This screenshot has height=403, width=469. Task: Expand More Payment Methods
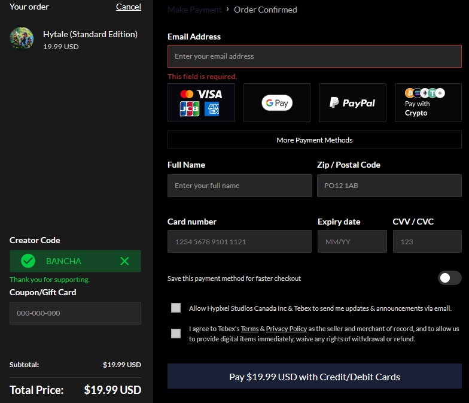314,140
